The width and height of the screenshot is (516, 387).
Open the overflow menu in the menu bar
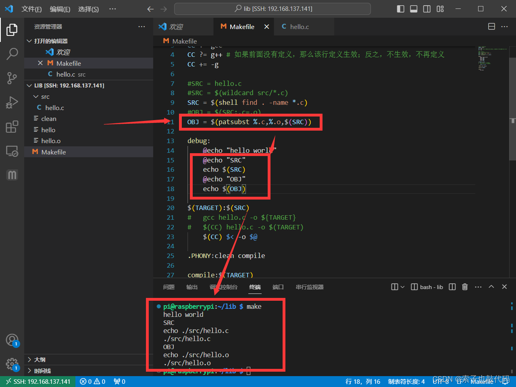(113, 9)
